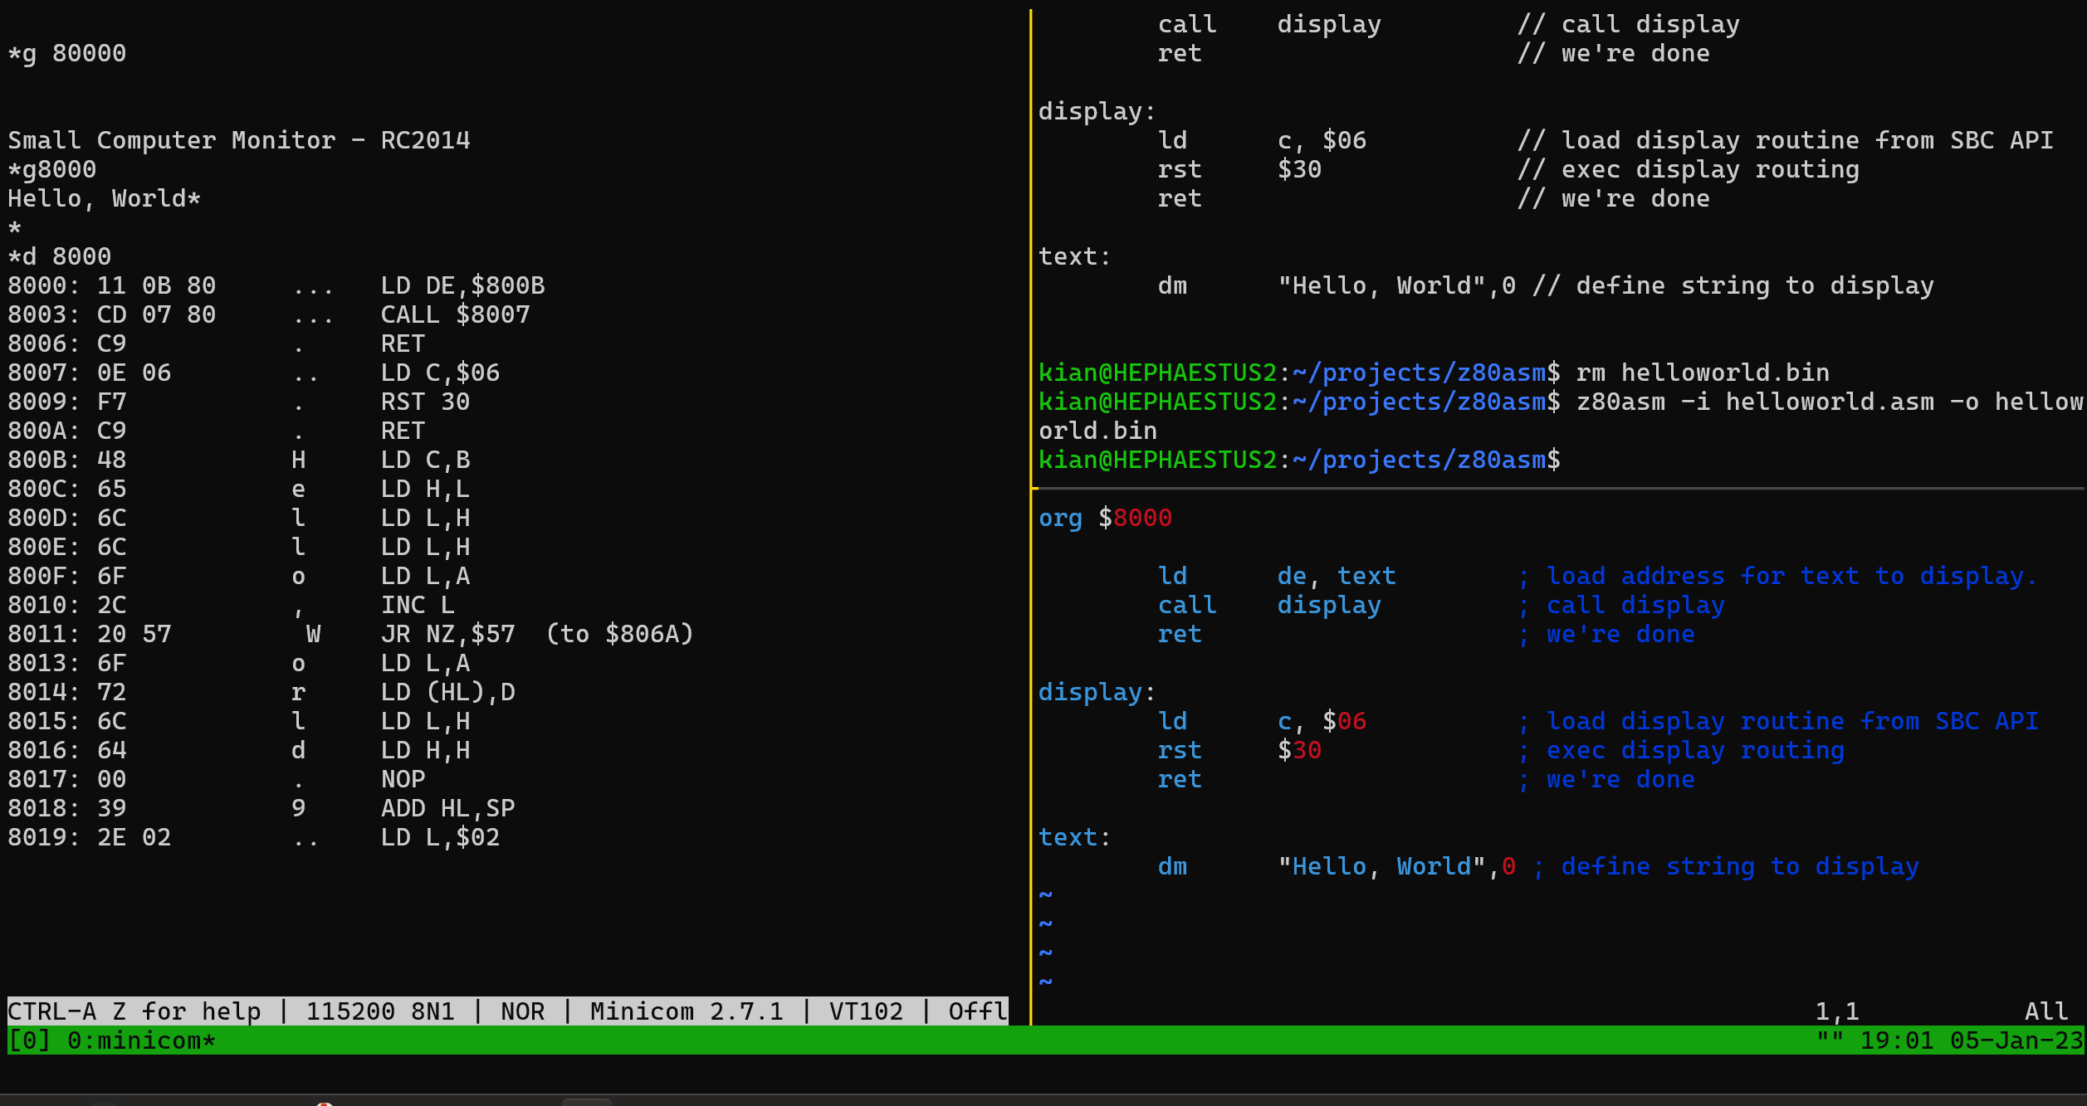Image resolution: width=2087 pixels, height=1106 pixels.
Task: Place cursor on the org $8000 line in vim
Action: (x=1105, y=518)
